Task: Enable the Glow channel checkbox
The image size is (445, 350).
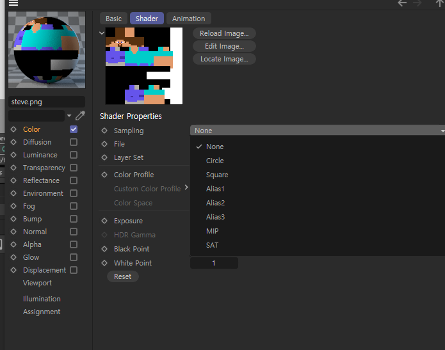Action: point(74,257)
